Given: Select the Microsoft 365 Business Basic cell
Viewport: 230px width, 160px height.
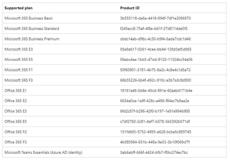Looking at the screenshot, I should point(29,18).
